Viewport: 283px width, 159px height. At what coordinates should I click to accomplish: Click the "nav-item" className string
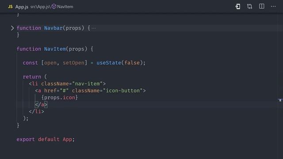click(87, 83)
